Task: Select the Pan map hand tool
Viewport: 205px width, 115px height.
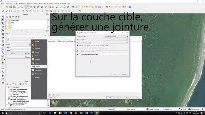Action: pyautogui.click(x=31, y=7)
